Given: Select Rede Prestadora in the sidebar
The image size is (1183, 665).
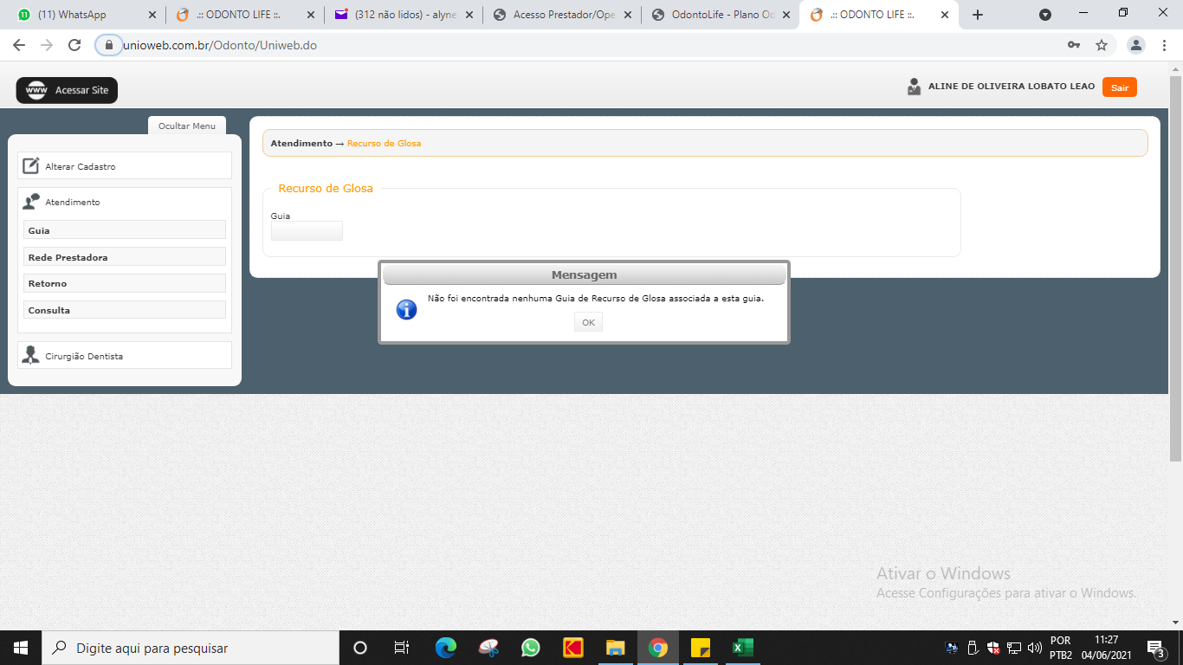Looking at the screenshot, I should pos(125,257).
